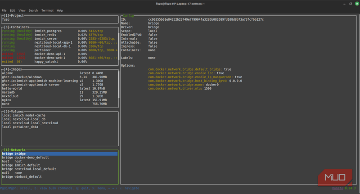Focus the [3]-Containers panel title
The width and height of the screenshot is (360, 194).
[x=17, y=27]
